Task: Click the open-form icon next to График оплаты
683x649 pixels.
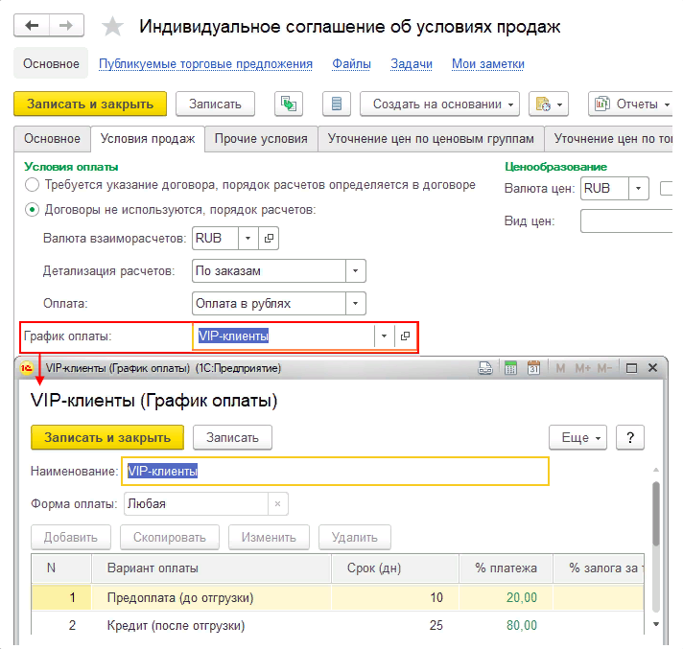Action: tap(406, 336)
